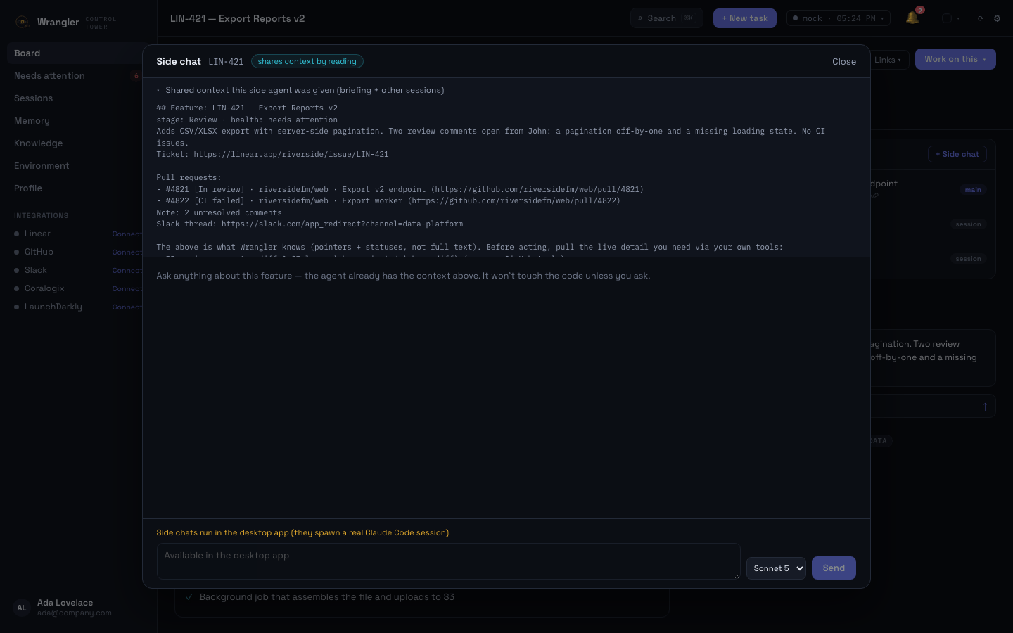Screen dimensions: 1013x633
Task: Click the 'Side chats run in the desktop app' notice
Action: pyautogui.click(x=303, y=532)
